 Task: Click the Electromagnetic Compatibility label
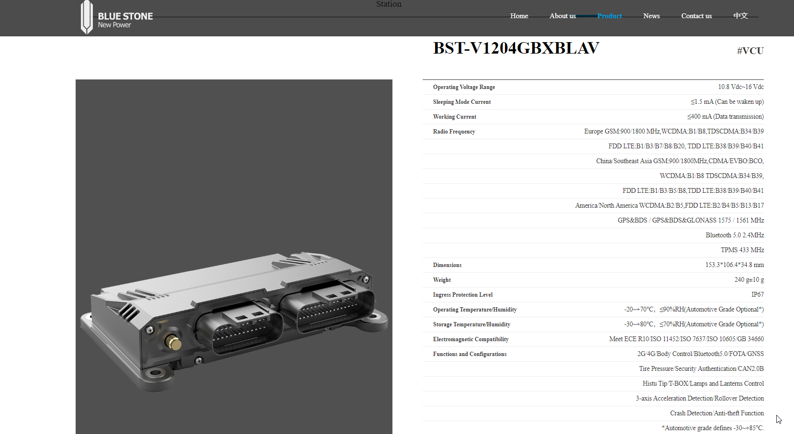point(470,339)
